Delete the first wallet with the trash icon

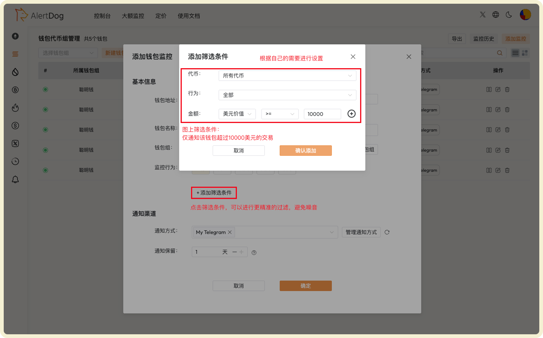point(507,89)
